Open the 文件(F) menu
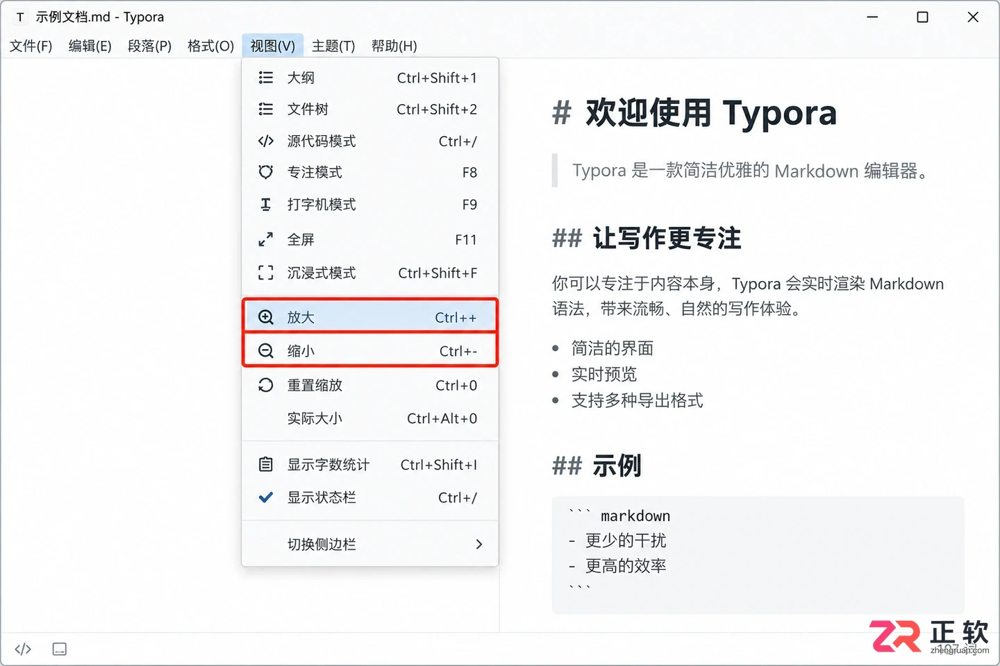 [31, 46]
